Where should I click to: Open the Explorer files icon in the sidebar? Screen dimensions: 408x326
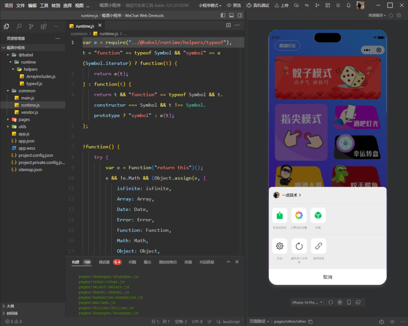point(6,26)
